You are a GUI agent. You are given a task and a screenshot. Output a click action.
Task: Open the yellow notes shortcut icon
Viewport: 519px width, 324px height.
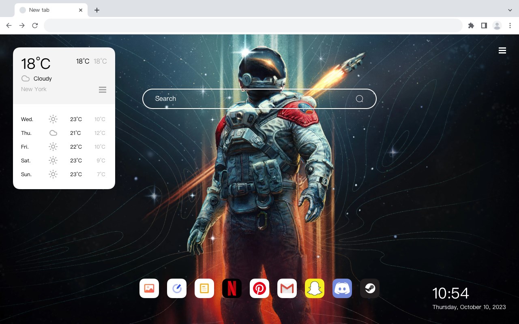(204, 288)
